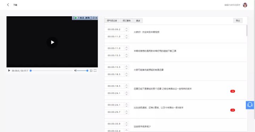
Task: Open the 语气词过滤 filler-word filter
Action: [112, 21]
